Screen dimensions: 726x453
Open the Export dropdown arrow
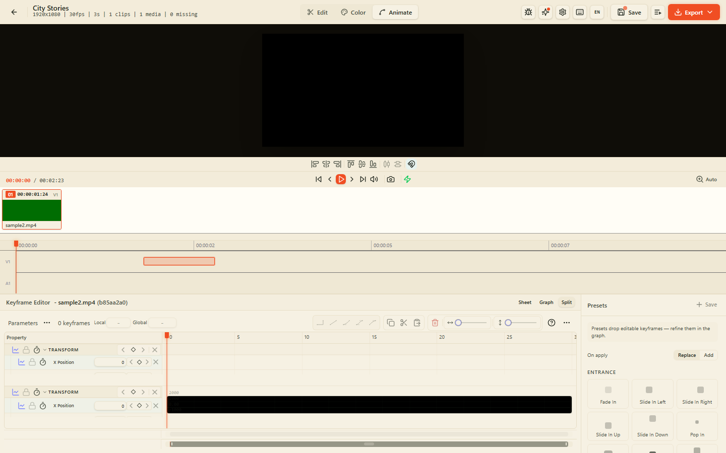(x=710, y=12)
